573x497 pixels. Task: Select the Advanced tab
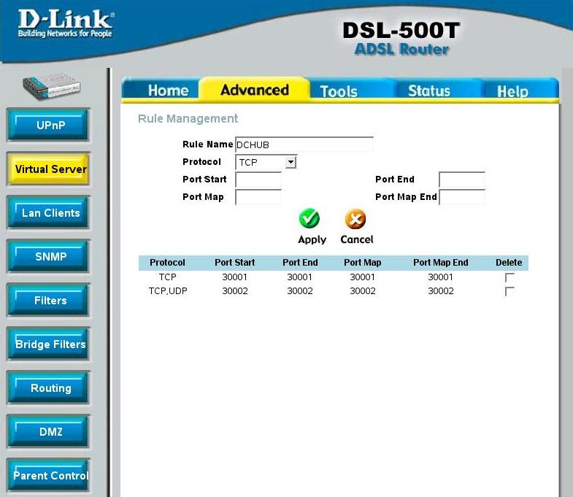(x=255, y=90)
